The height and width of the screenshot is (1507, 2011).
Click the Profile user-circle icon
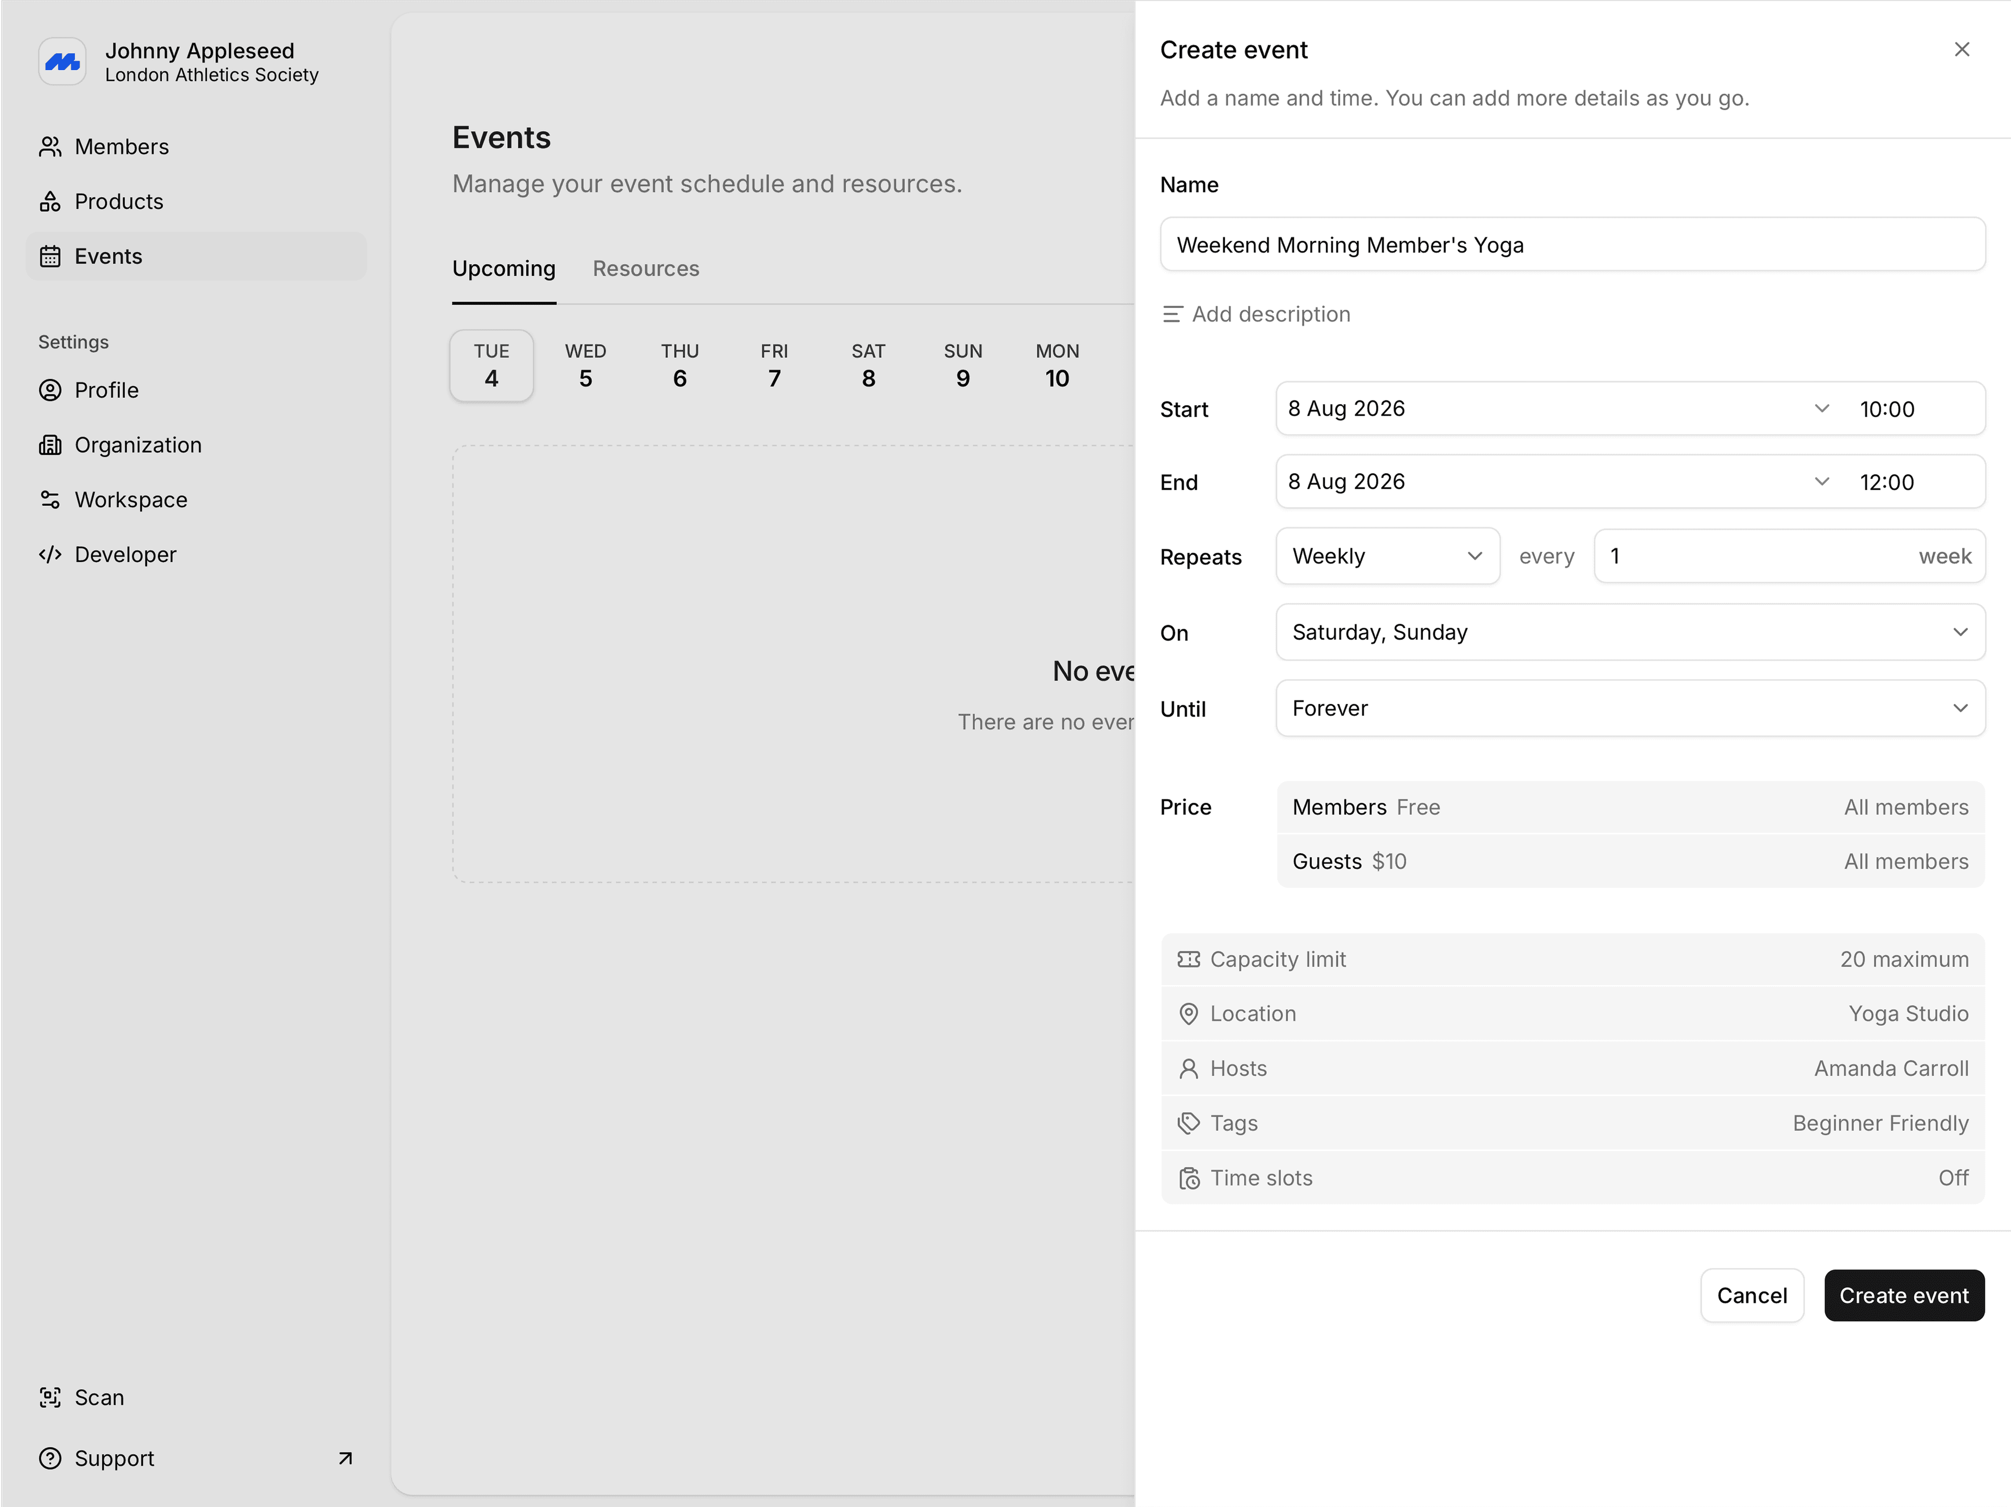pyautogui.click(x=50, y=390)
